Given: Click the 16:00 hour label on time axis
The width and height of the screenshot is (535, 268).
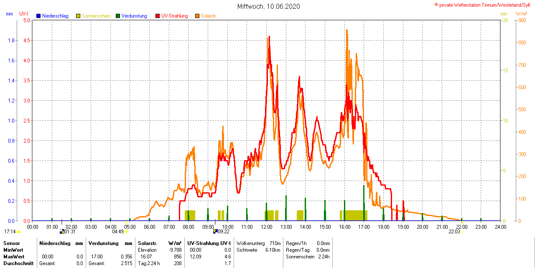Looking at the screenshot, I should click(344, 227).
